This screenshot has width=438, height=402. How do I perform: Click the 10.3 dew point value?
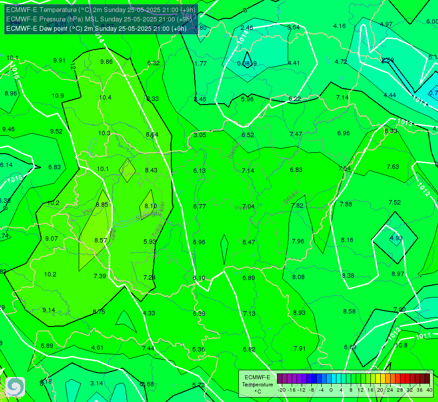point(104,133)
